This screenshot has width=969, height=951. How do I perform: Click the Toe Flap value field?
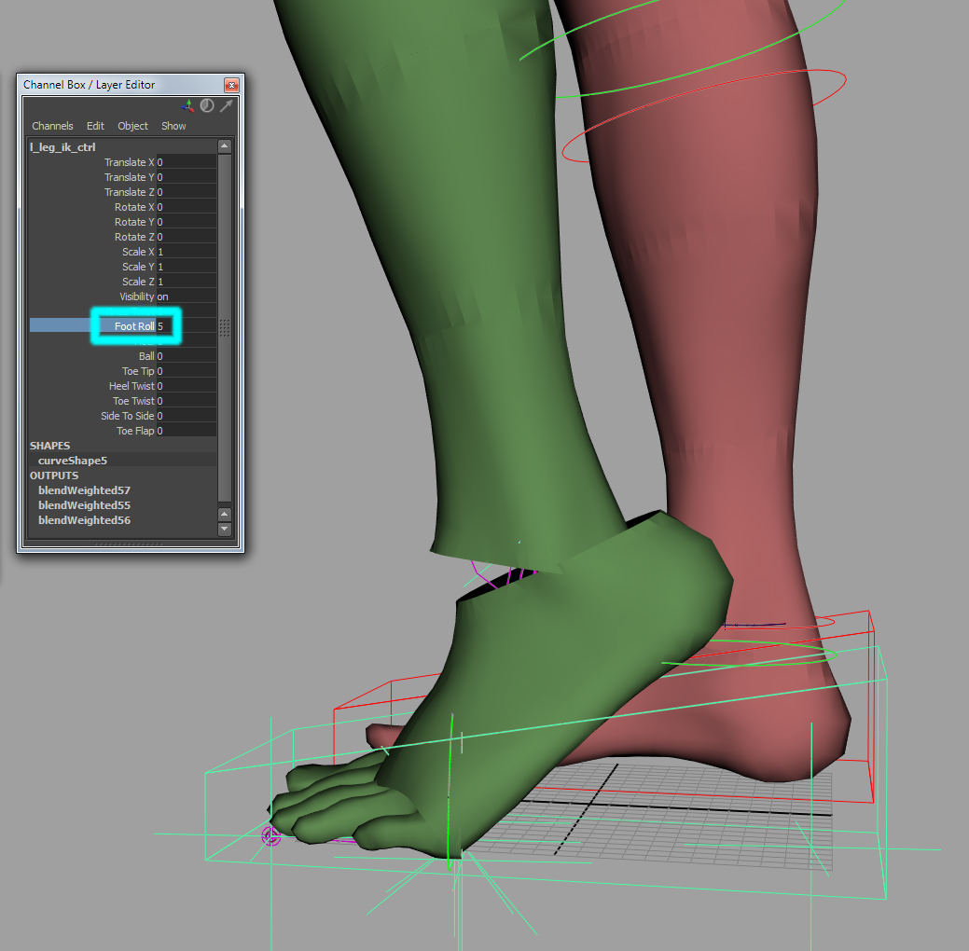(x=186, y=431)
